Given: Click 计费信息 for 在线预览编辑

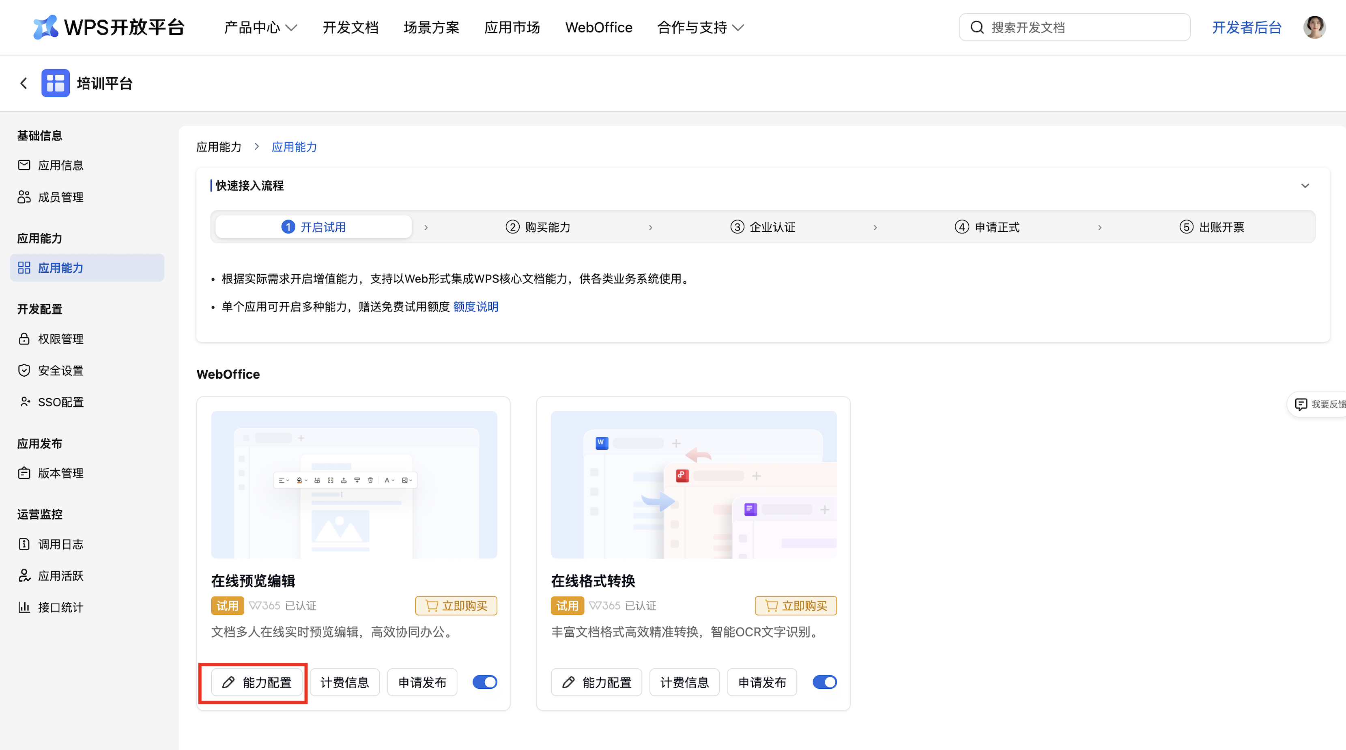Looking at the screenshot, I should coord(345,682).
